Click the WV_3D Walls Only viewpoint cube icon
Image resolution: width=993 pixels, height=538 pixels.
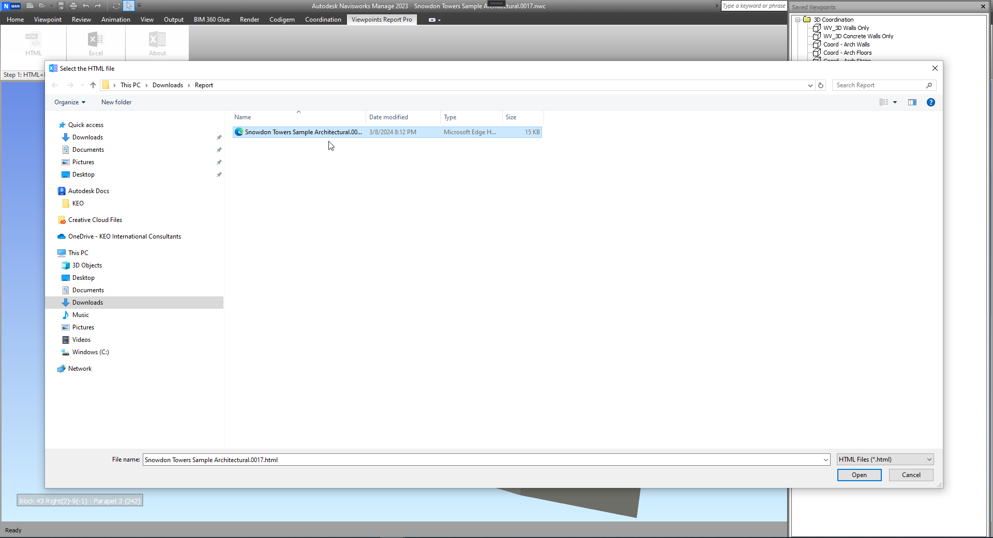point(817,28)
